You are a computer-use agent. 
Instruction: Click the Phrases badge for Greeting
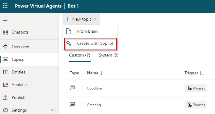[196, 105]
